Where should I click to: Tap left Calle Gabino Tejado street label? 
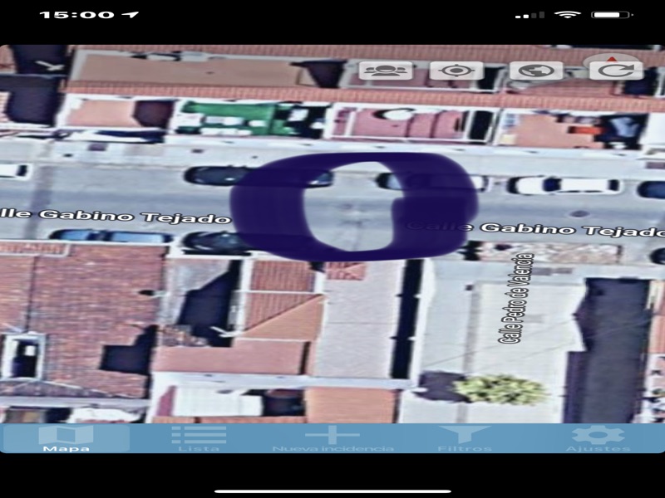115,216
